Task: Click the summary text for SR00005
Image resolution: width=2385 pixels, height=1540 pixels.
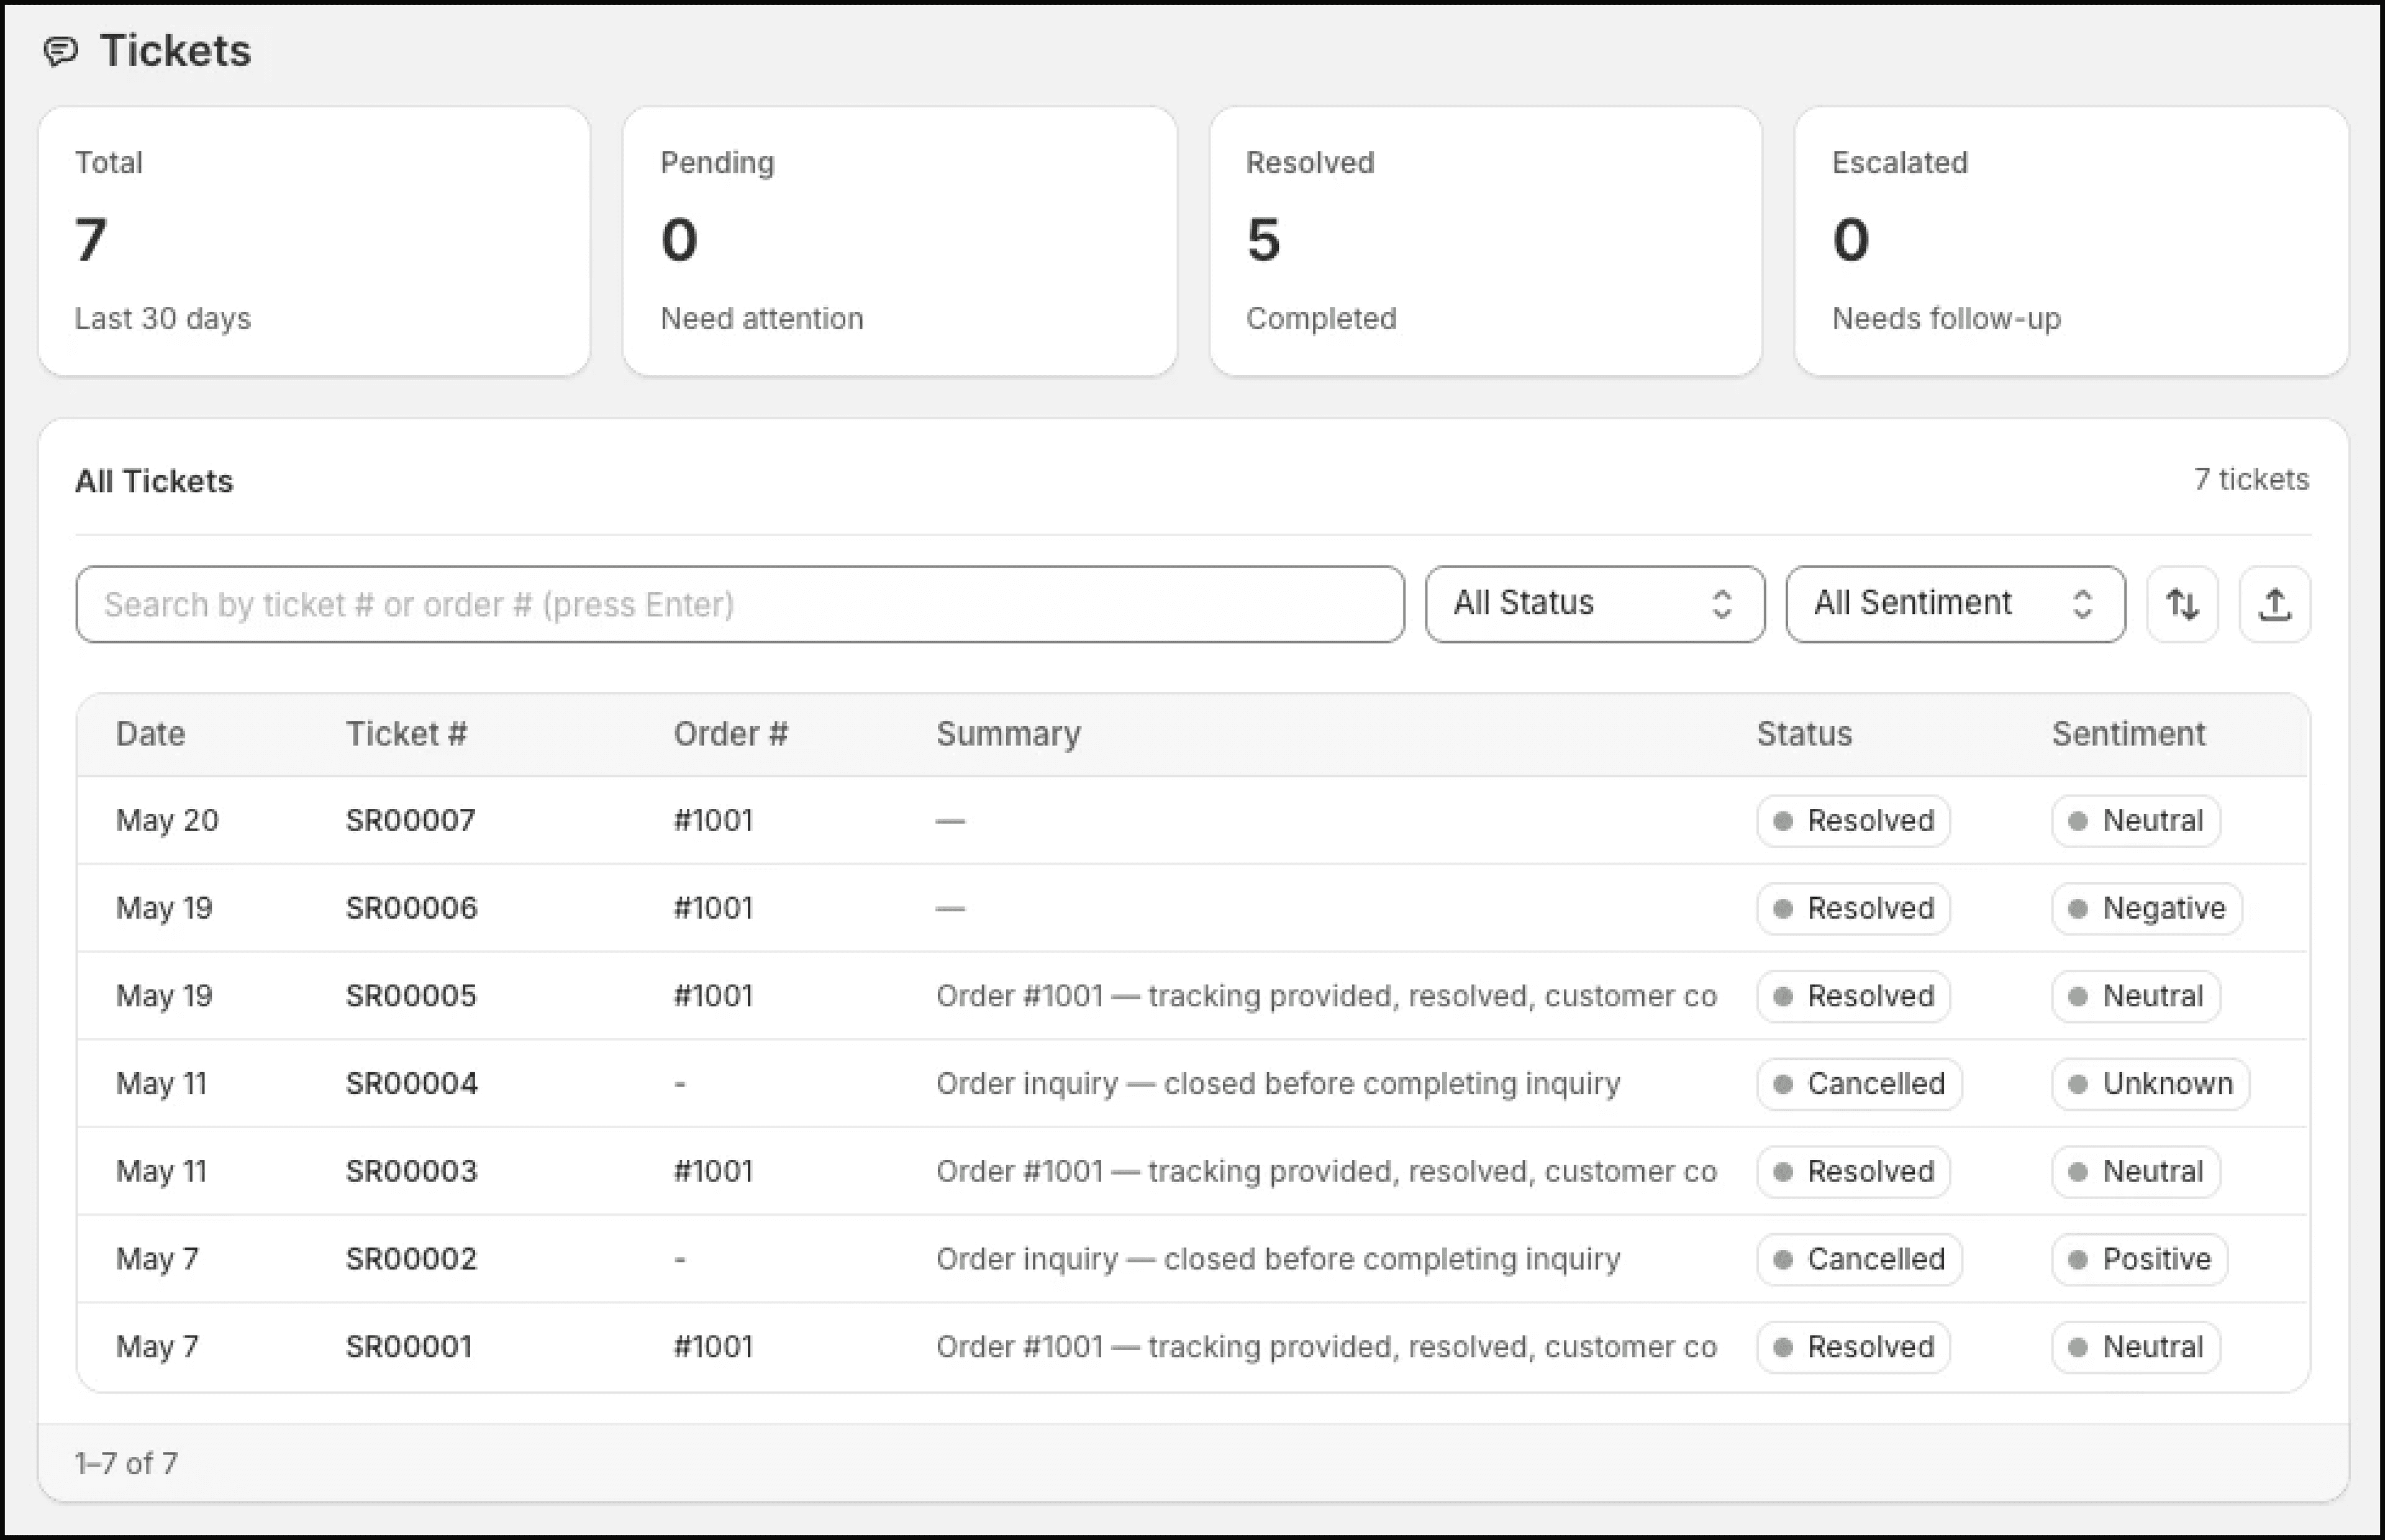Action: coord(1327,996)
